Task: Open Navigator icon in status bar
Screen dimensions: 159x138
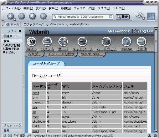Action: pos(4,136)
